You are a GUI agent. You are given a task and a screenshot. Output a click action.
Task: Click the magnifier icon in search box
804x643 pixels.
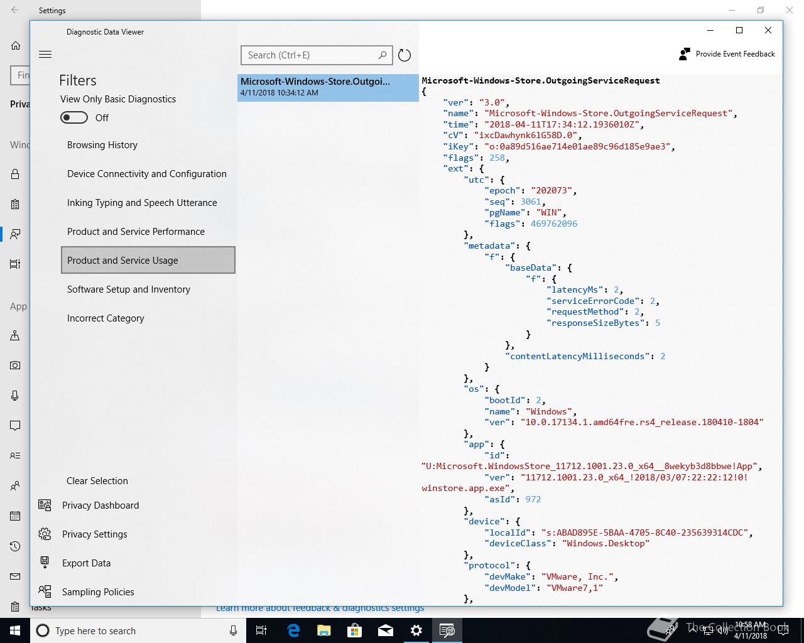[383, 55]
